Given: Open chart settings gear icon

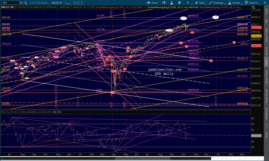Looking at the screenshot, I should point(179,3).
